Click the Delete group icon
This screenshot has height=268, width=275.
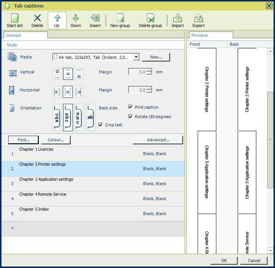click(x=150, y=21)
